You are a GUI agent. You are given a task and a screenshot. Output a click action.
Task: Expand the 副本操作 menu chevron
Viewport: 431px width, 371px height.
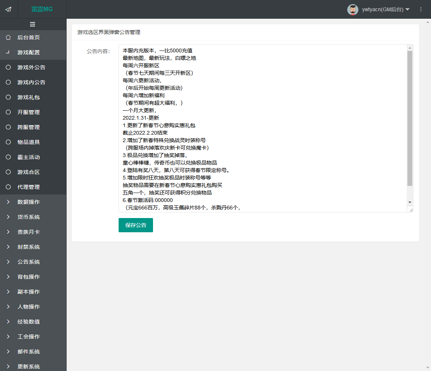[8, 292]
